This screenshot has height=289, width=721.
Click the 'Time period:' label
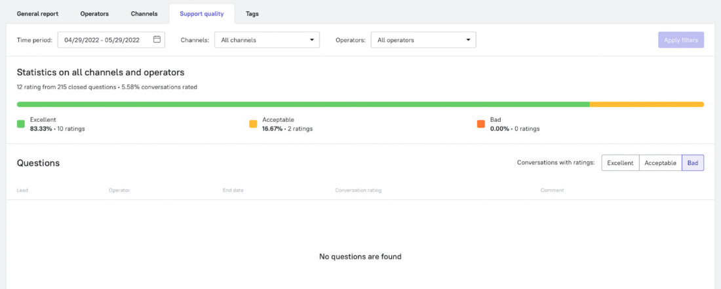pyautogui.click(x=35, y=40)
